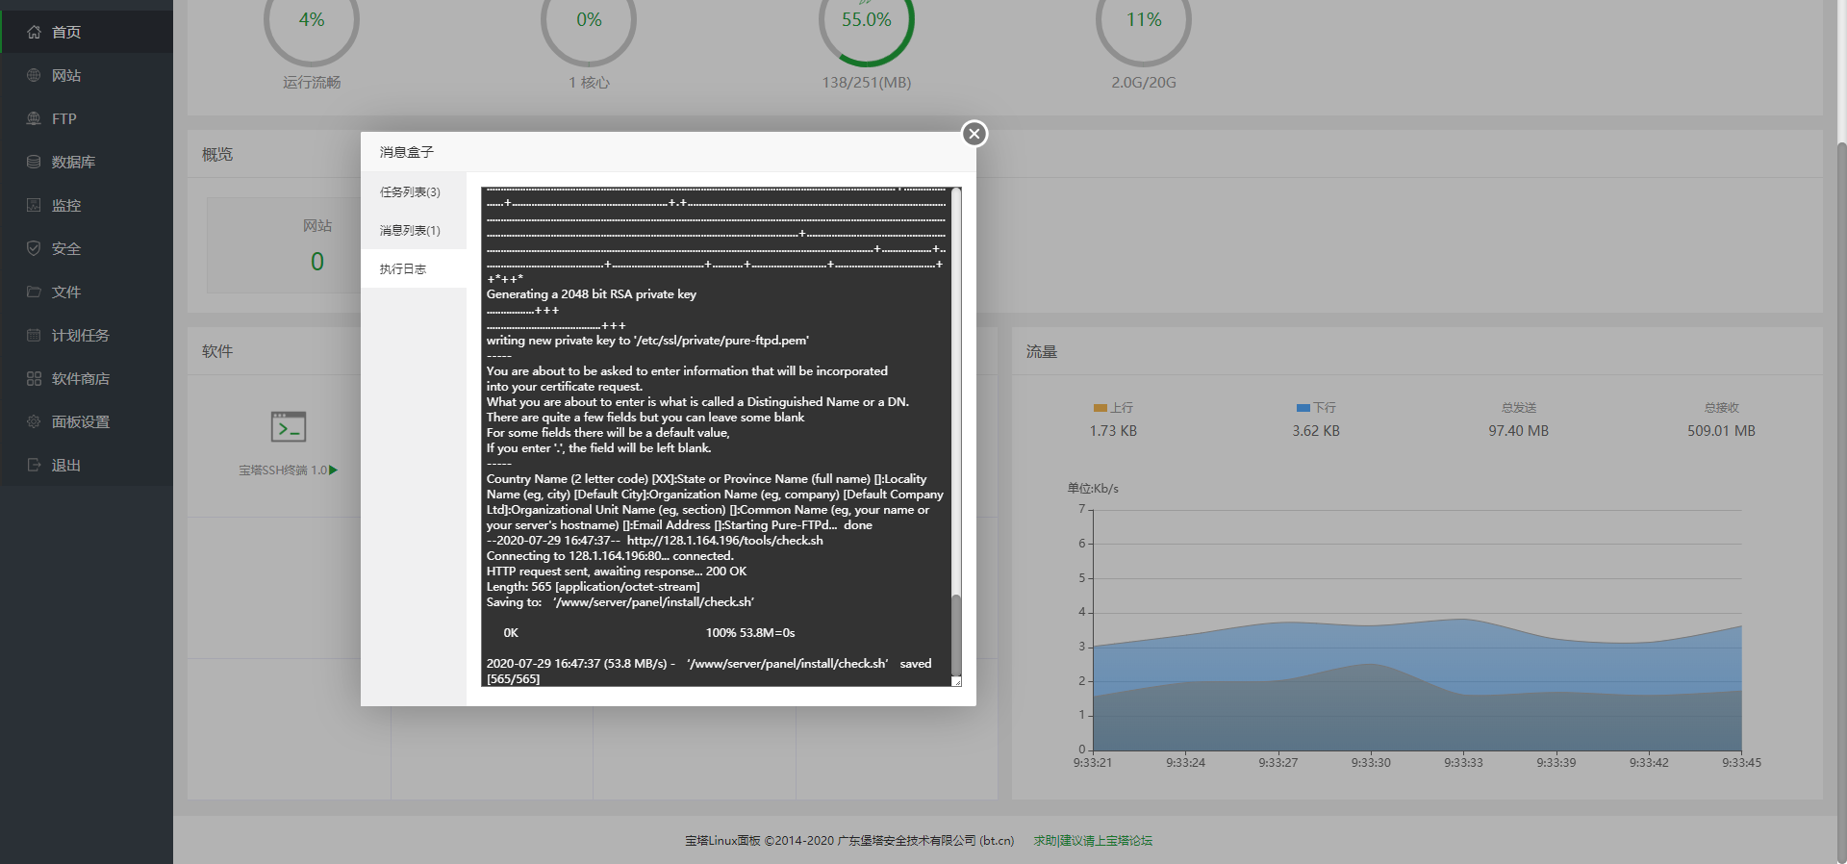Viewport: 1847px width, 864px height.
Task: Click the log textarea resize handle
Action: coord(956,681)
